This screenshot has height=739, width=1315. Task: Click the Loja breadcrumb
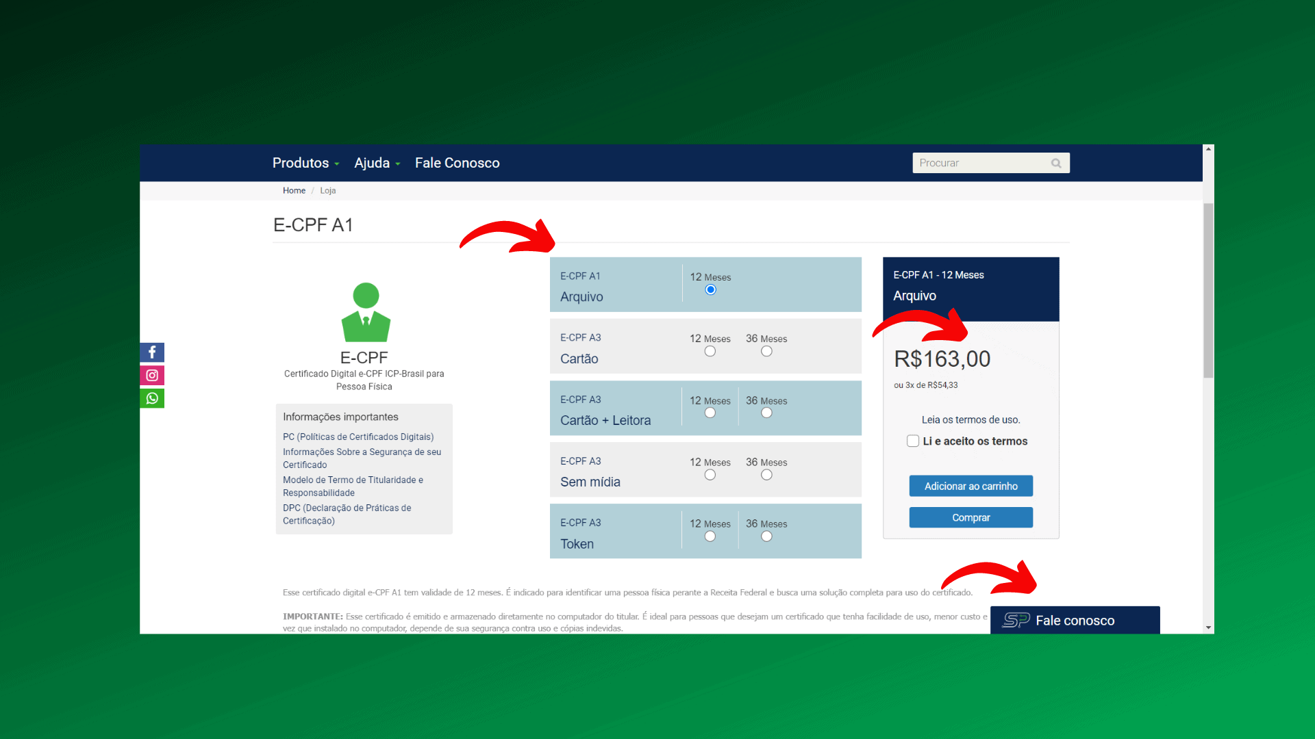(328, 191)
